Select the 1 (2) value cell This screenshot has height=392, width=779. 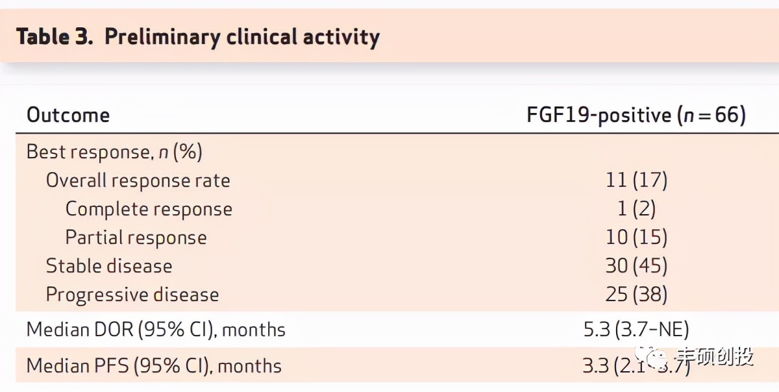636,209
